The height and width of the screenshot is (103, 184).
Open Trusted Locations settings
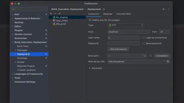tap(26, 70)
